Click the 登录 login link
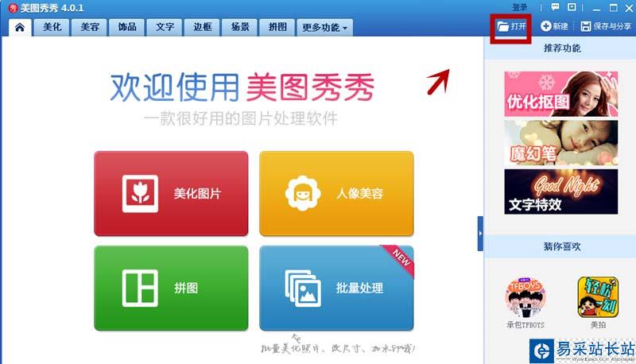636x364 pixels. coord(519,7)
